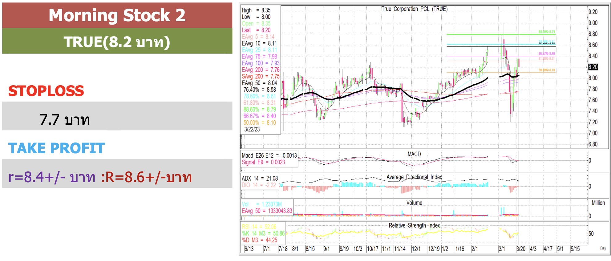Click the EAvg 50 = 1333043.83 volume value
This screenshot has height=261, width=611.
pyautogui.click(x=267, y=211)
